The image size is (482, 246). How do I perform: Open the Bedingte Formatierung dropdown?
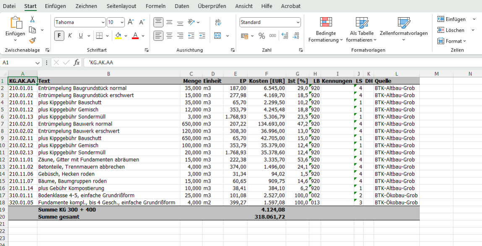click(x=325, y=30)
